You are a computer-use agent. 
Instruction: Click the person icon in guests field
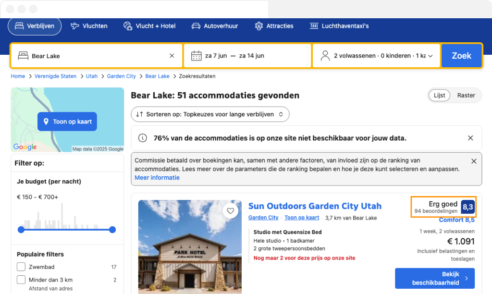tap(325, 56)
